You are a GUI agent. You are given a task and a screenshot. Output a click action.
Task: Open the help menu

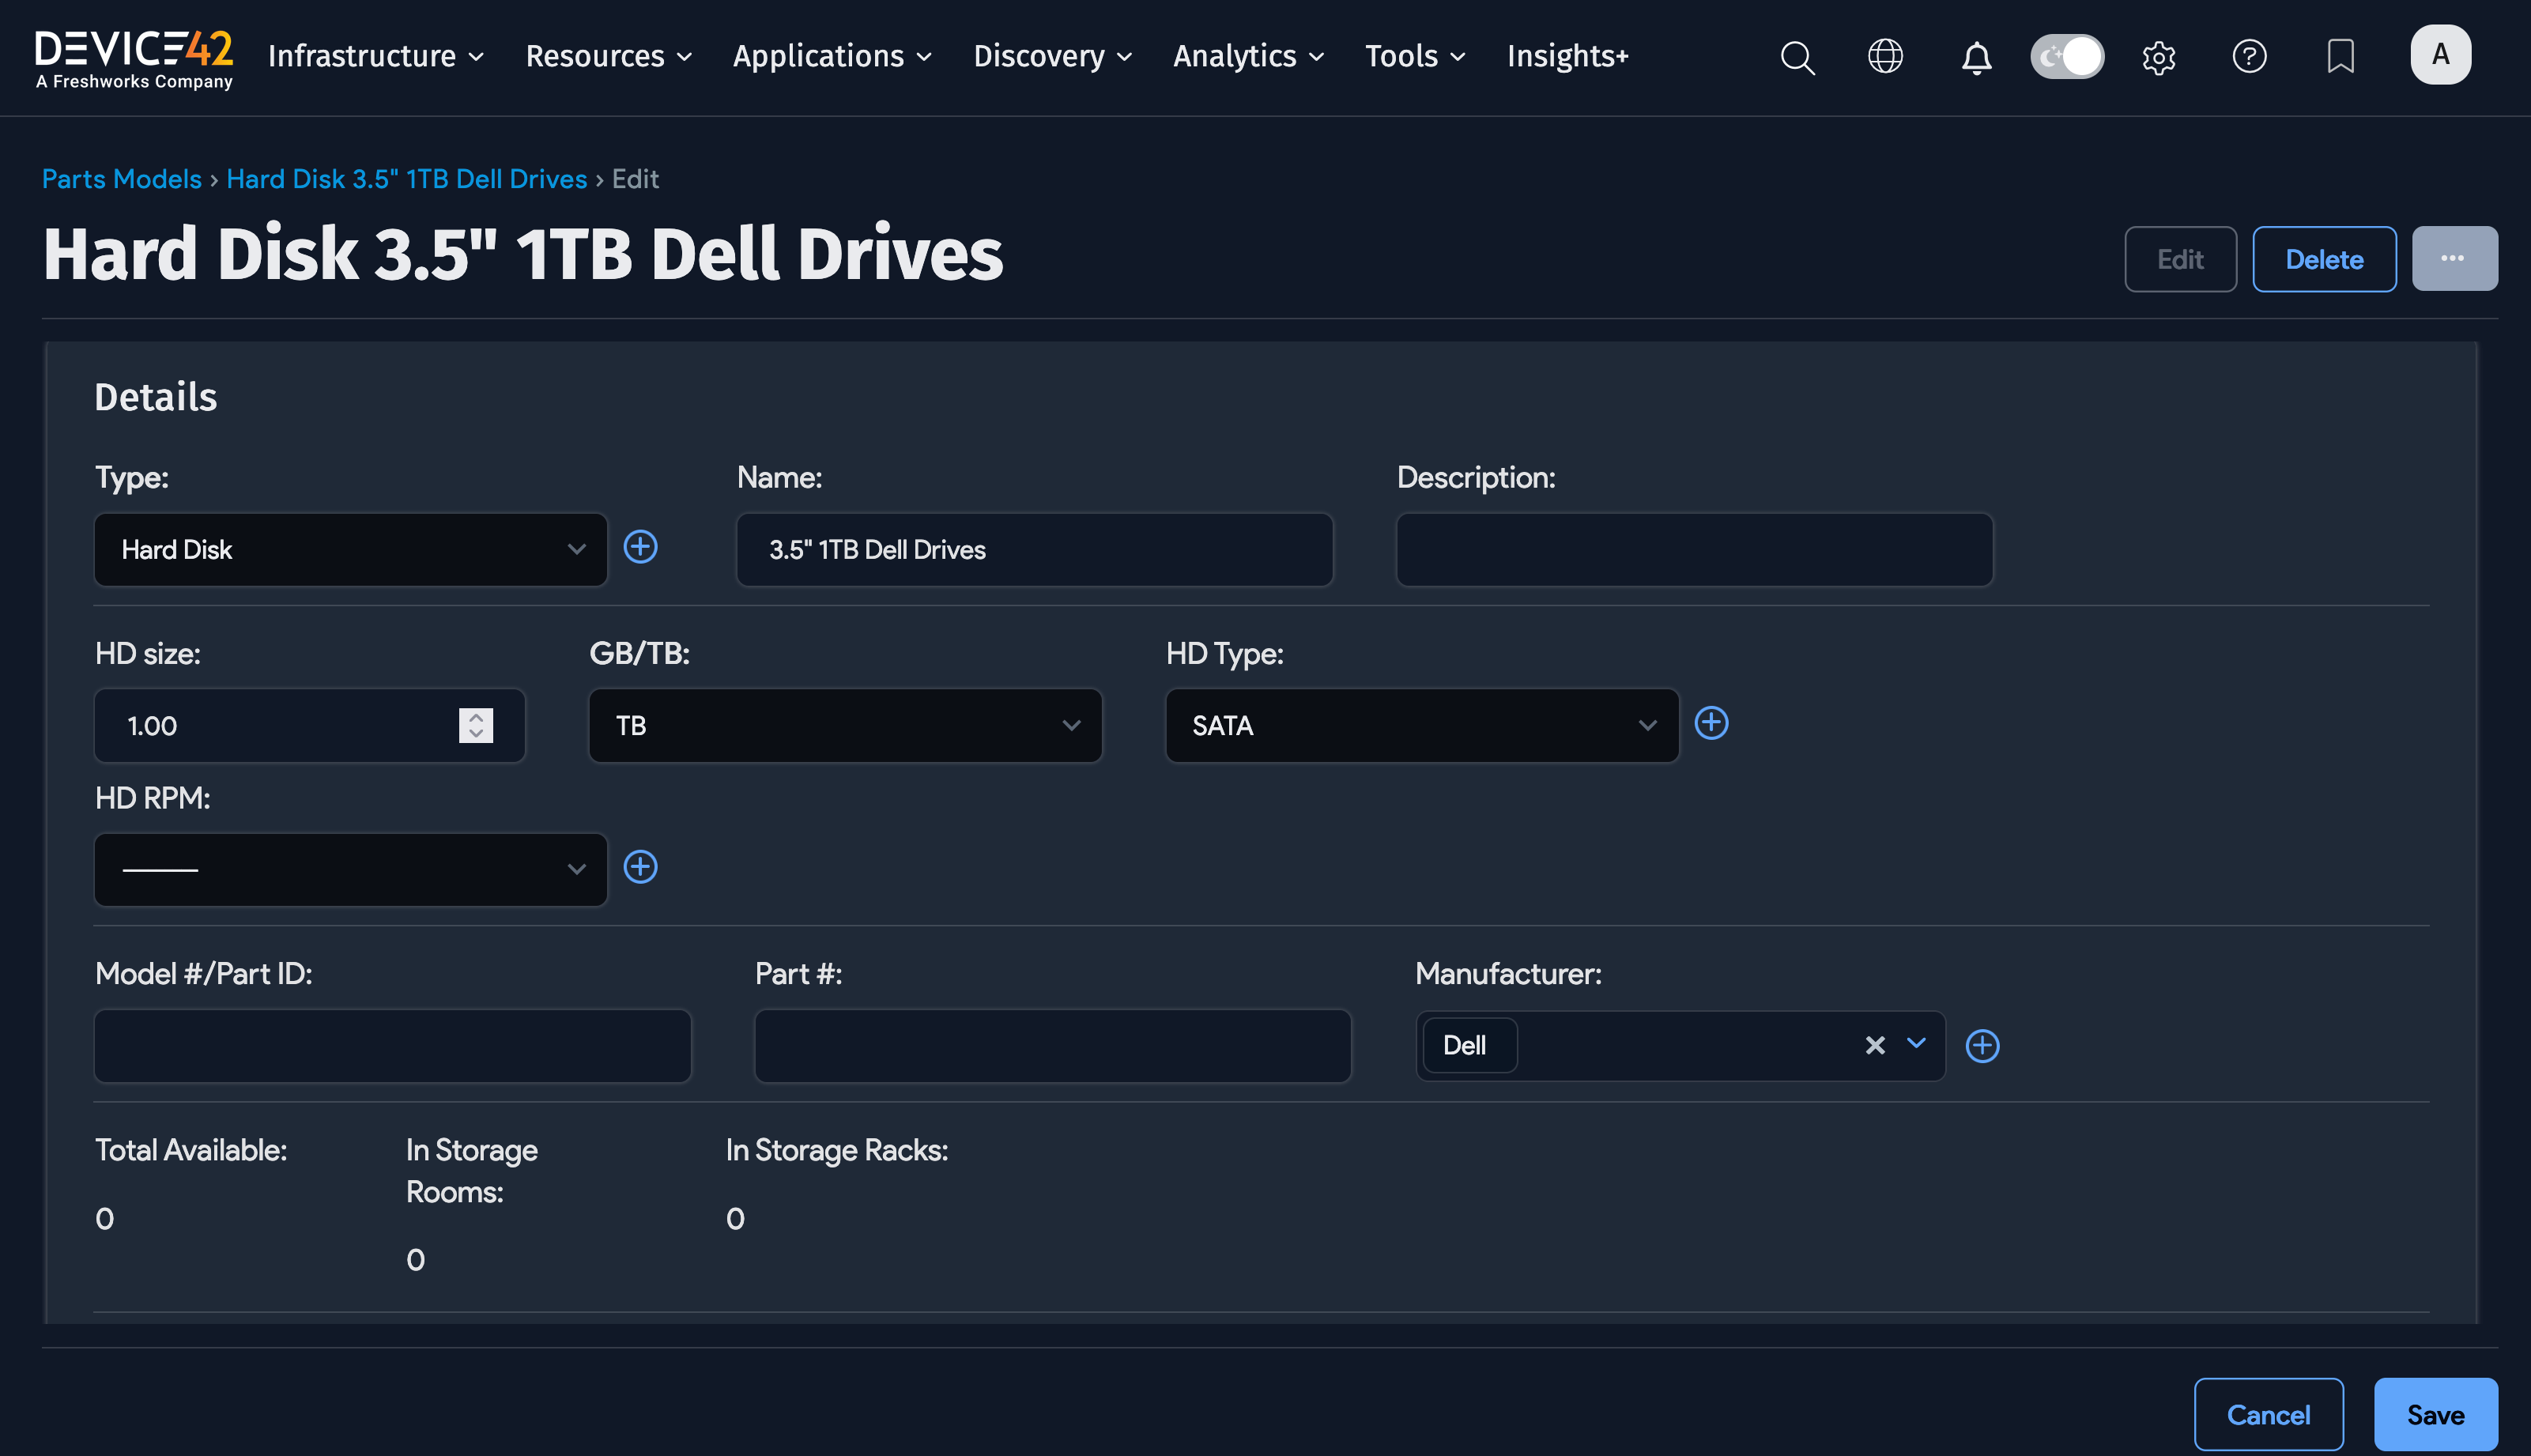[2249, 57]
